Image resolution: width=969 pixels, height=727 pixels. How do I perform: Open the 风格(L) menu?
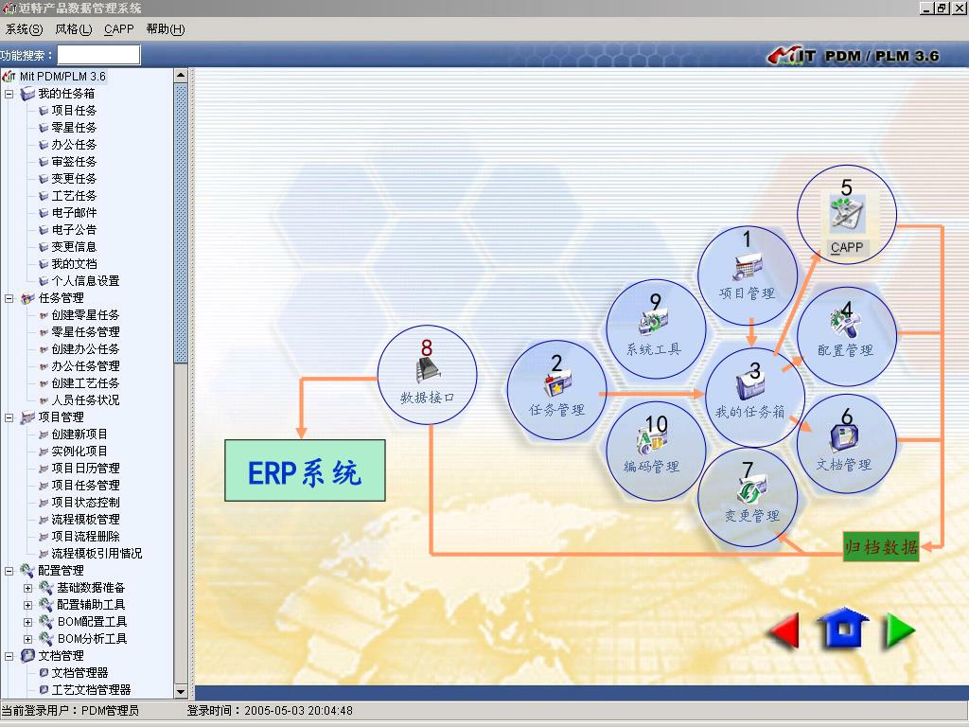pos(74,29)
